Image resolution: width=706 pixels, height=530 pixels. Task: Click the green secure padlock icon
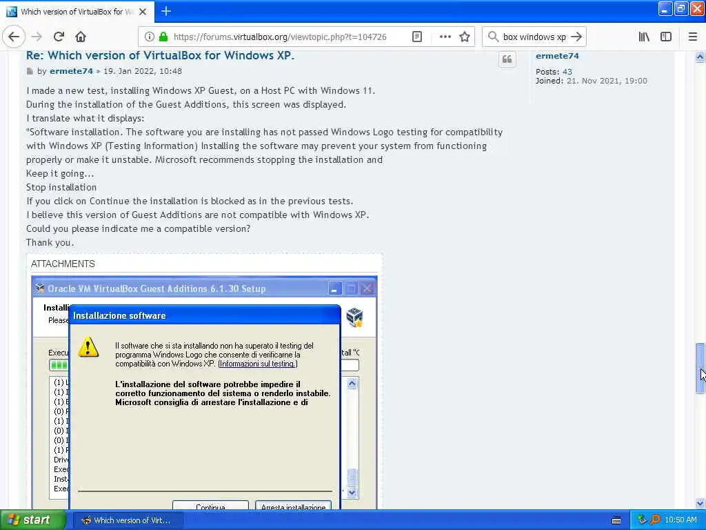pos(163,37)
